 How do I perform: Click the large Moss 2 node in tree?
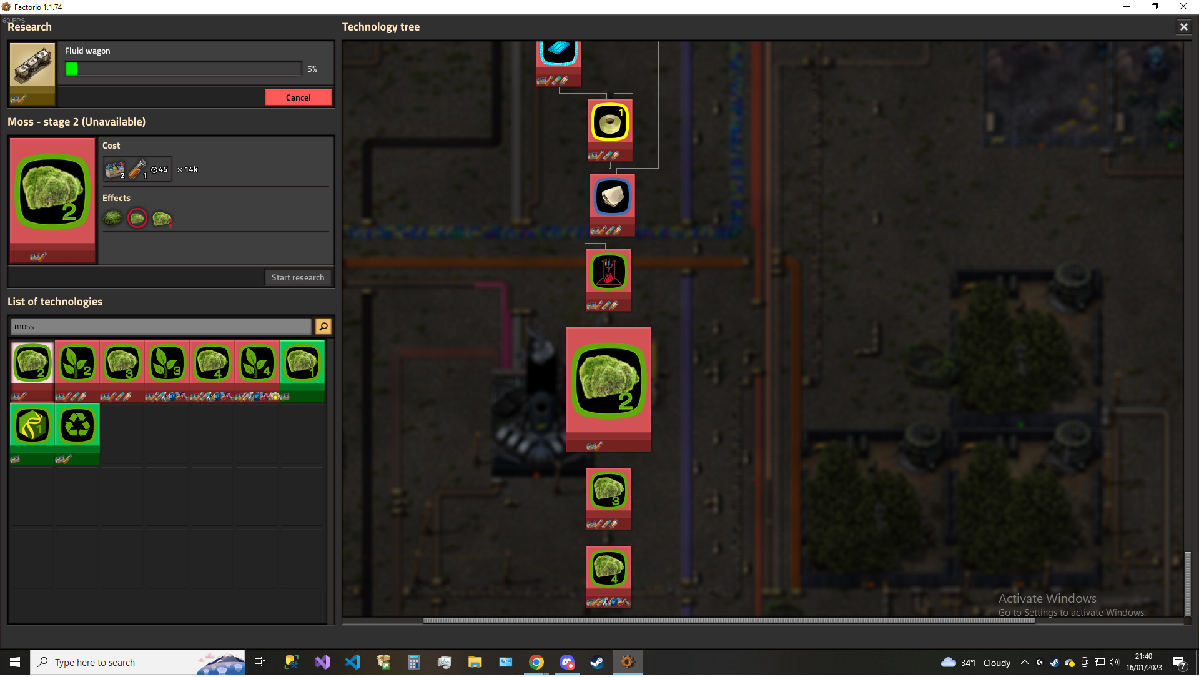[609, 389]
